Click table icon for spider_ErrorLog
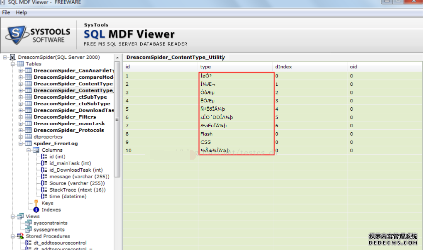Screen dimensions: 423x250 pyautogui.click(x=29, y=143)
